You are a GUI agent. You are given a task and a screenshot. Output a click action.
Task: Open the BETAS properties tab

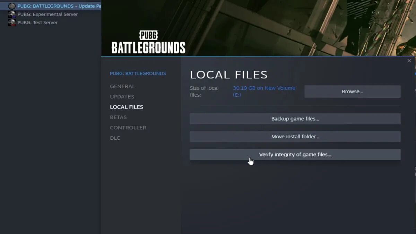tap(118, 117)
